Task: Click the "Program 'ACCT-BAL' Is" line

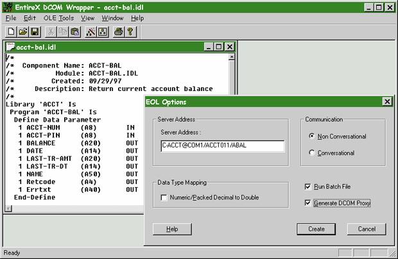Action: (x=53, y=112)
